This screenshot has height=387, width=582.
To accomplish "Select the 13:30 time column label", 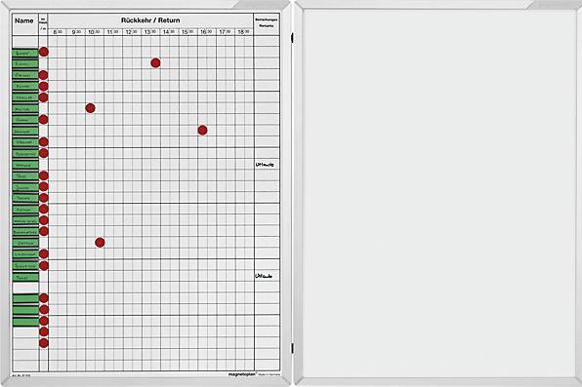I will 150,32.
